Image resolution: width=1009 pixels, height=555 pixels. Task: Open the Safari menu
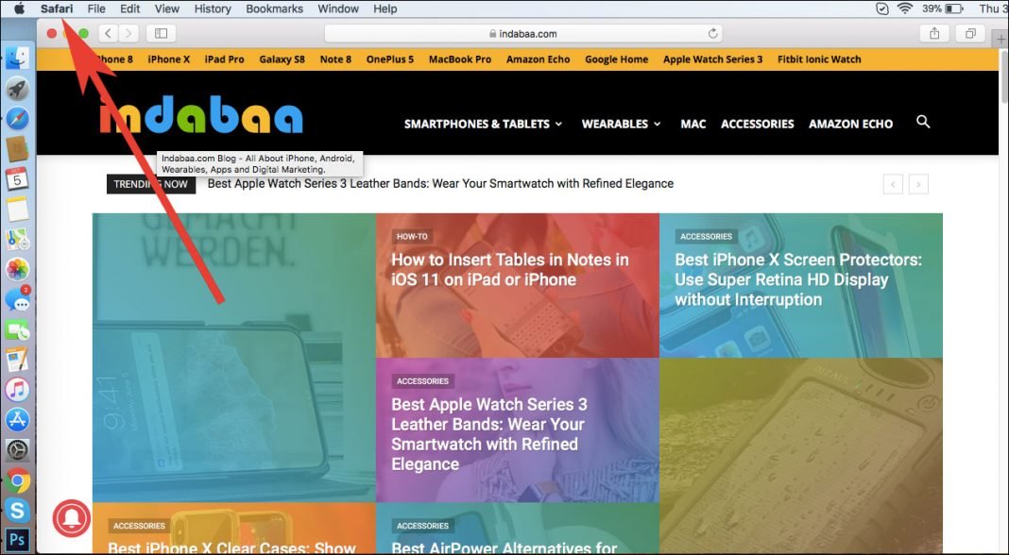pyautogui.click(x=57, y=8)
